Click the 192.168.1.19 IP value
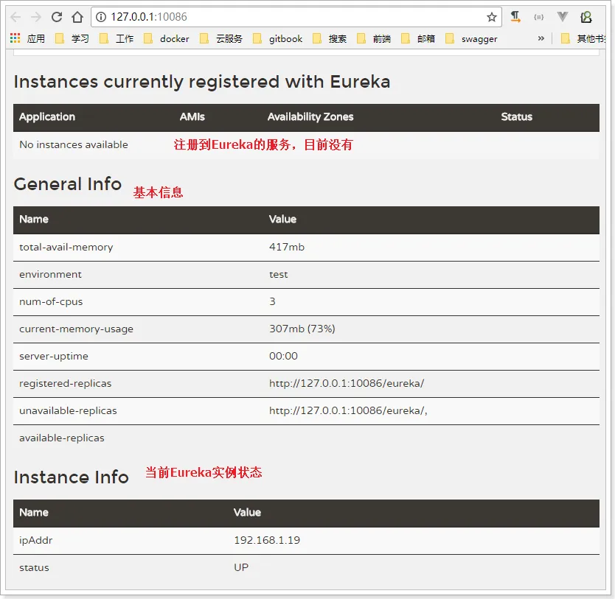 267,540
